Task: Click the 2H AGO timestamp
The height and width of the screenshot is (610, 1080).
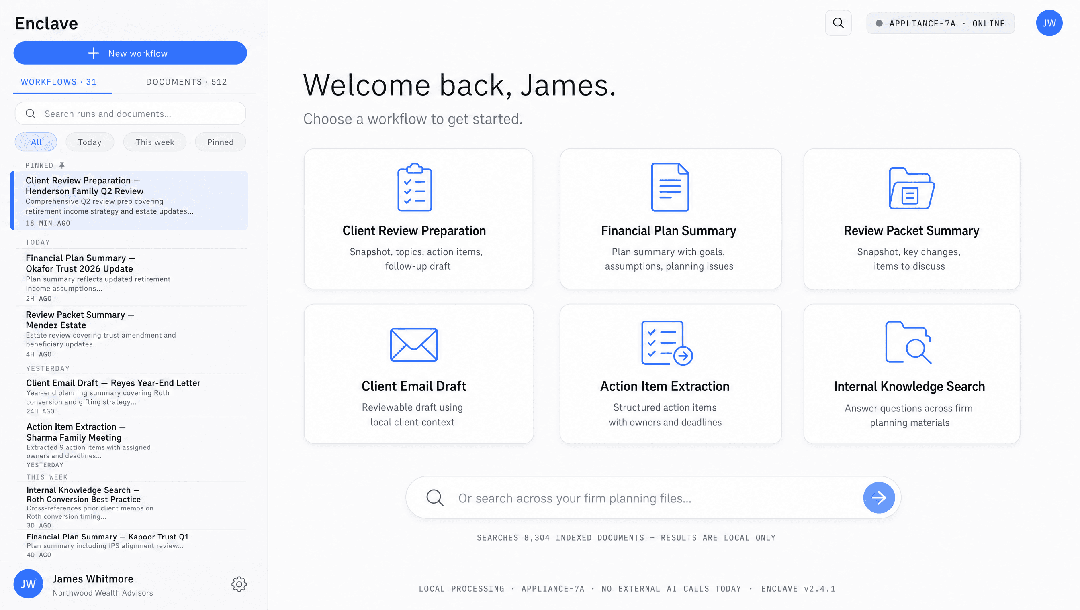Action: [39, 298]
